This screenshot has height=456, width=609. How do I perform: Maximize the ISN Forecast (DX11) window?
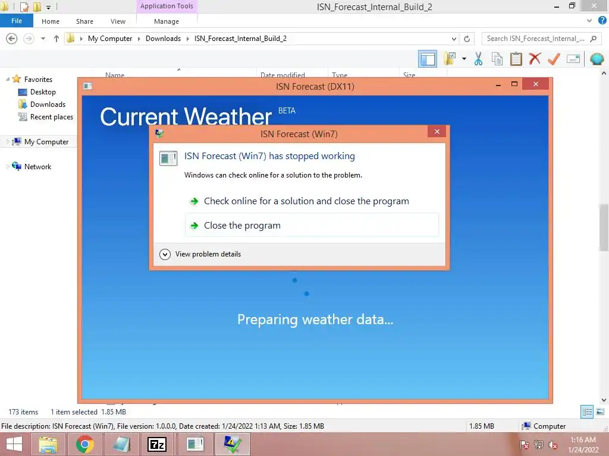pos(514,84)
